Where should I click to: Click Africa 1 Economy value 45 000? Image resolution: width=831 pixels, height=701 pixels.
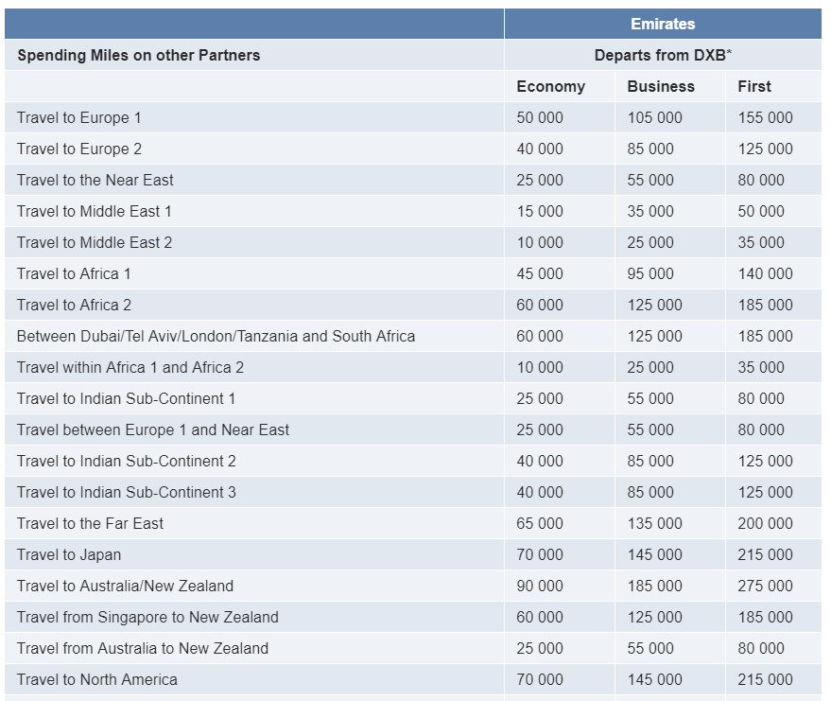click(x=540, y=273)
